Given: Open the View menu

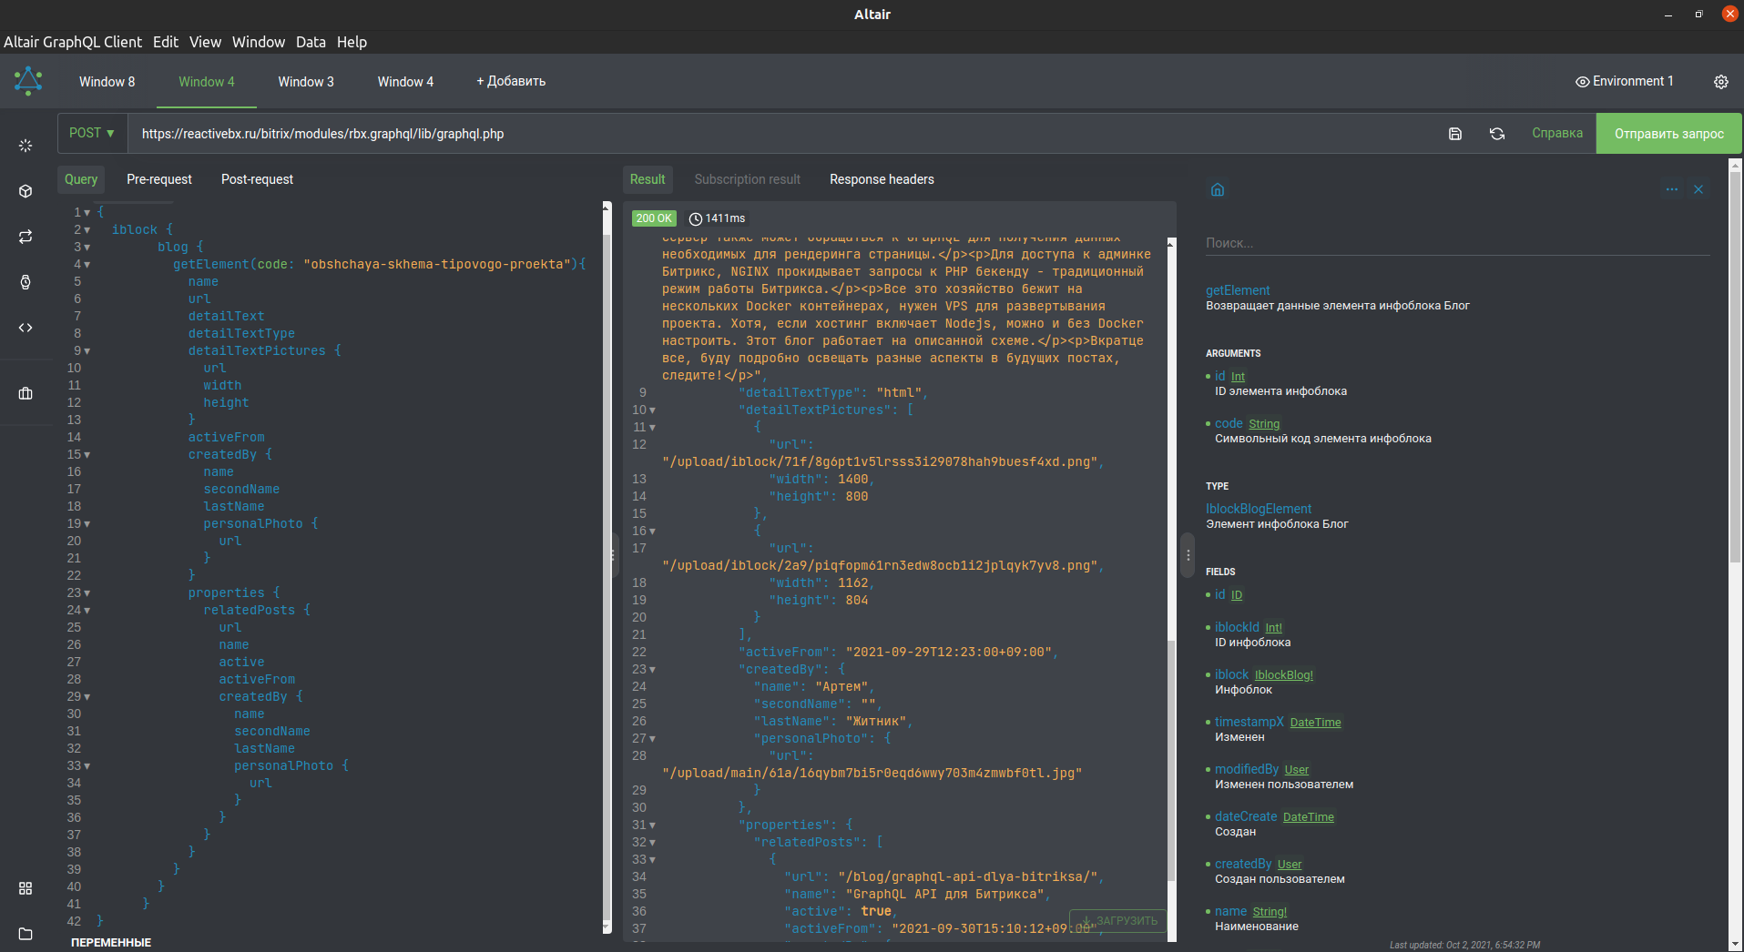Looking at the screenshot, I should [x=205, y=42].
